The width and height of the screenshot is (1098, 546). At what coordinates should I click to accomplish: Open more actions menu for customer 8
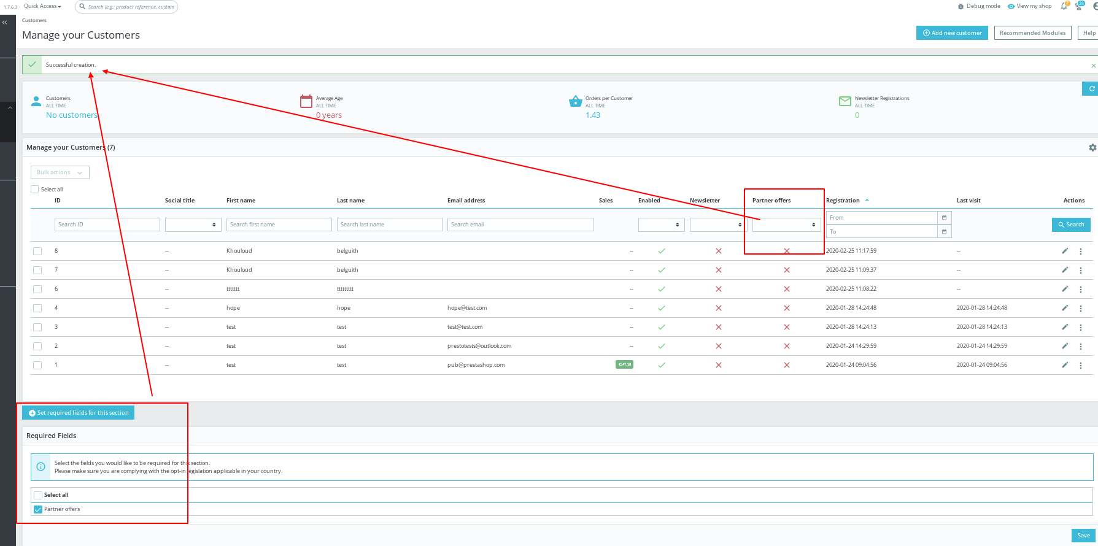1081,252
